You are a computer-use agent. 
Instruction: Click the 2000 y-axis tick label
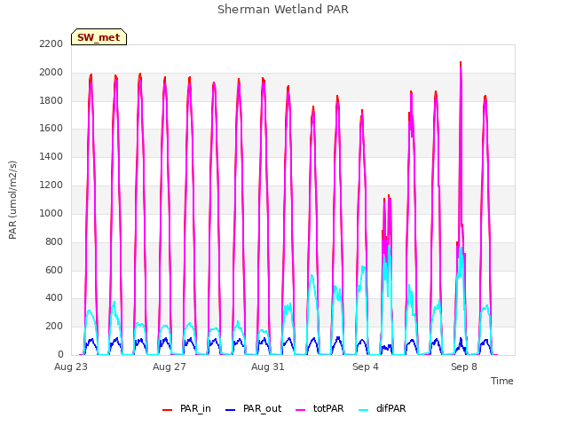click(51, 72)
